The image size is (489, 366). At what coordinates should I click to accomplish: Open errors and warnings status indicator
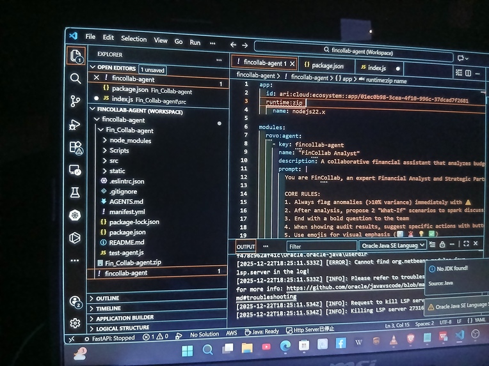pos(156,337)
